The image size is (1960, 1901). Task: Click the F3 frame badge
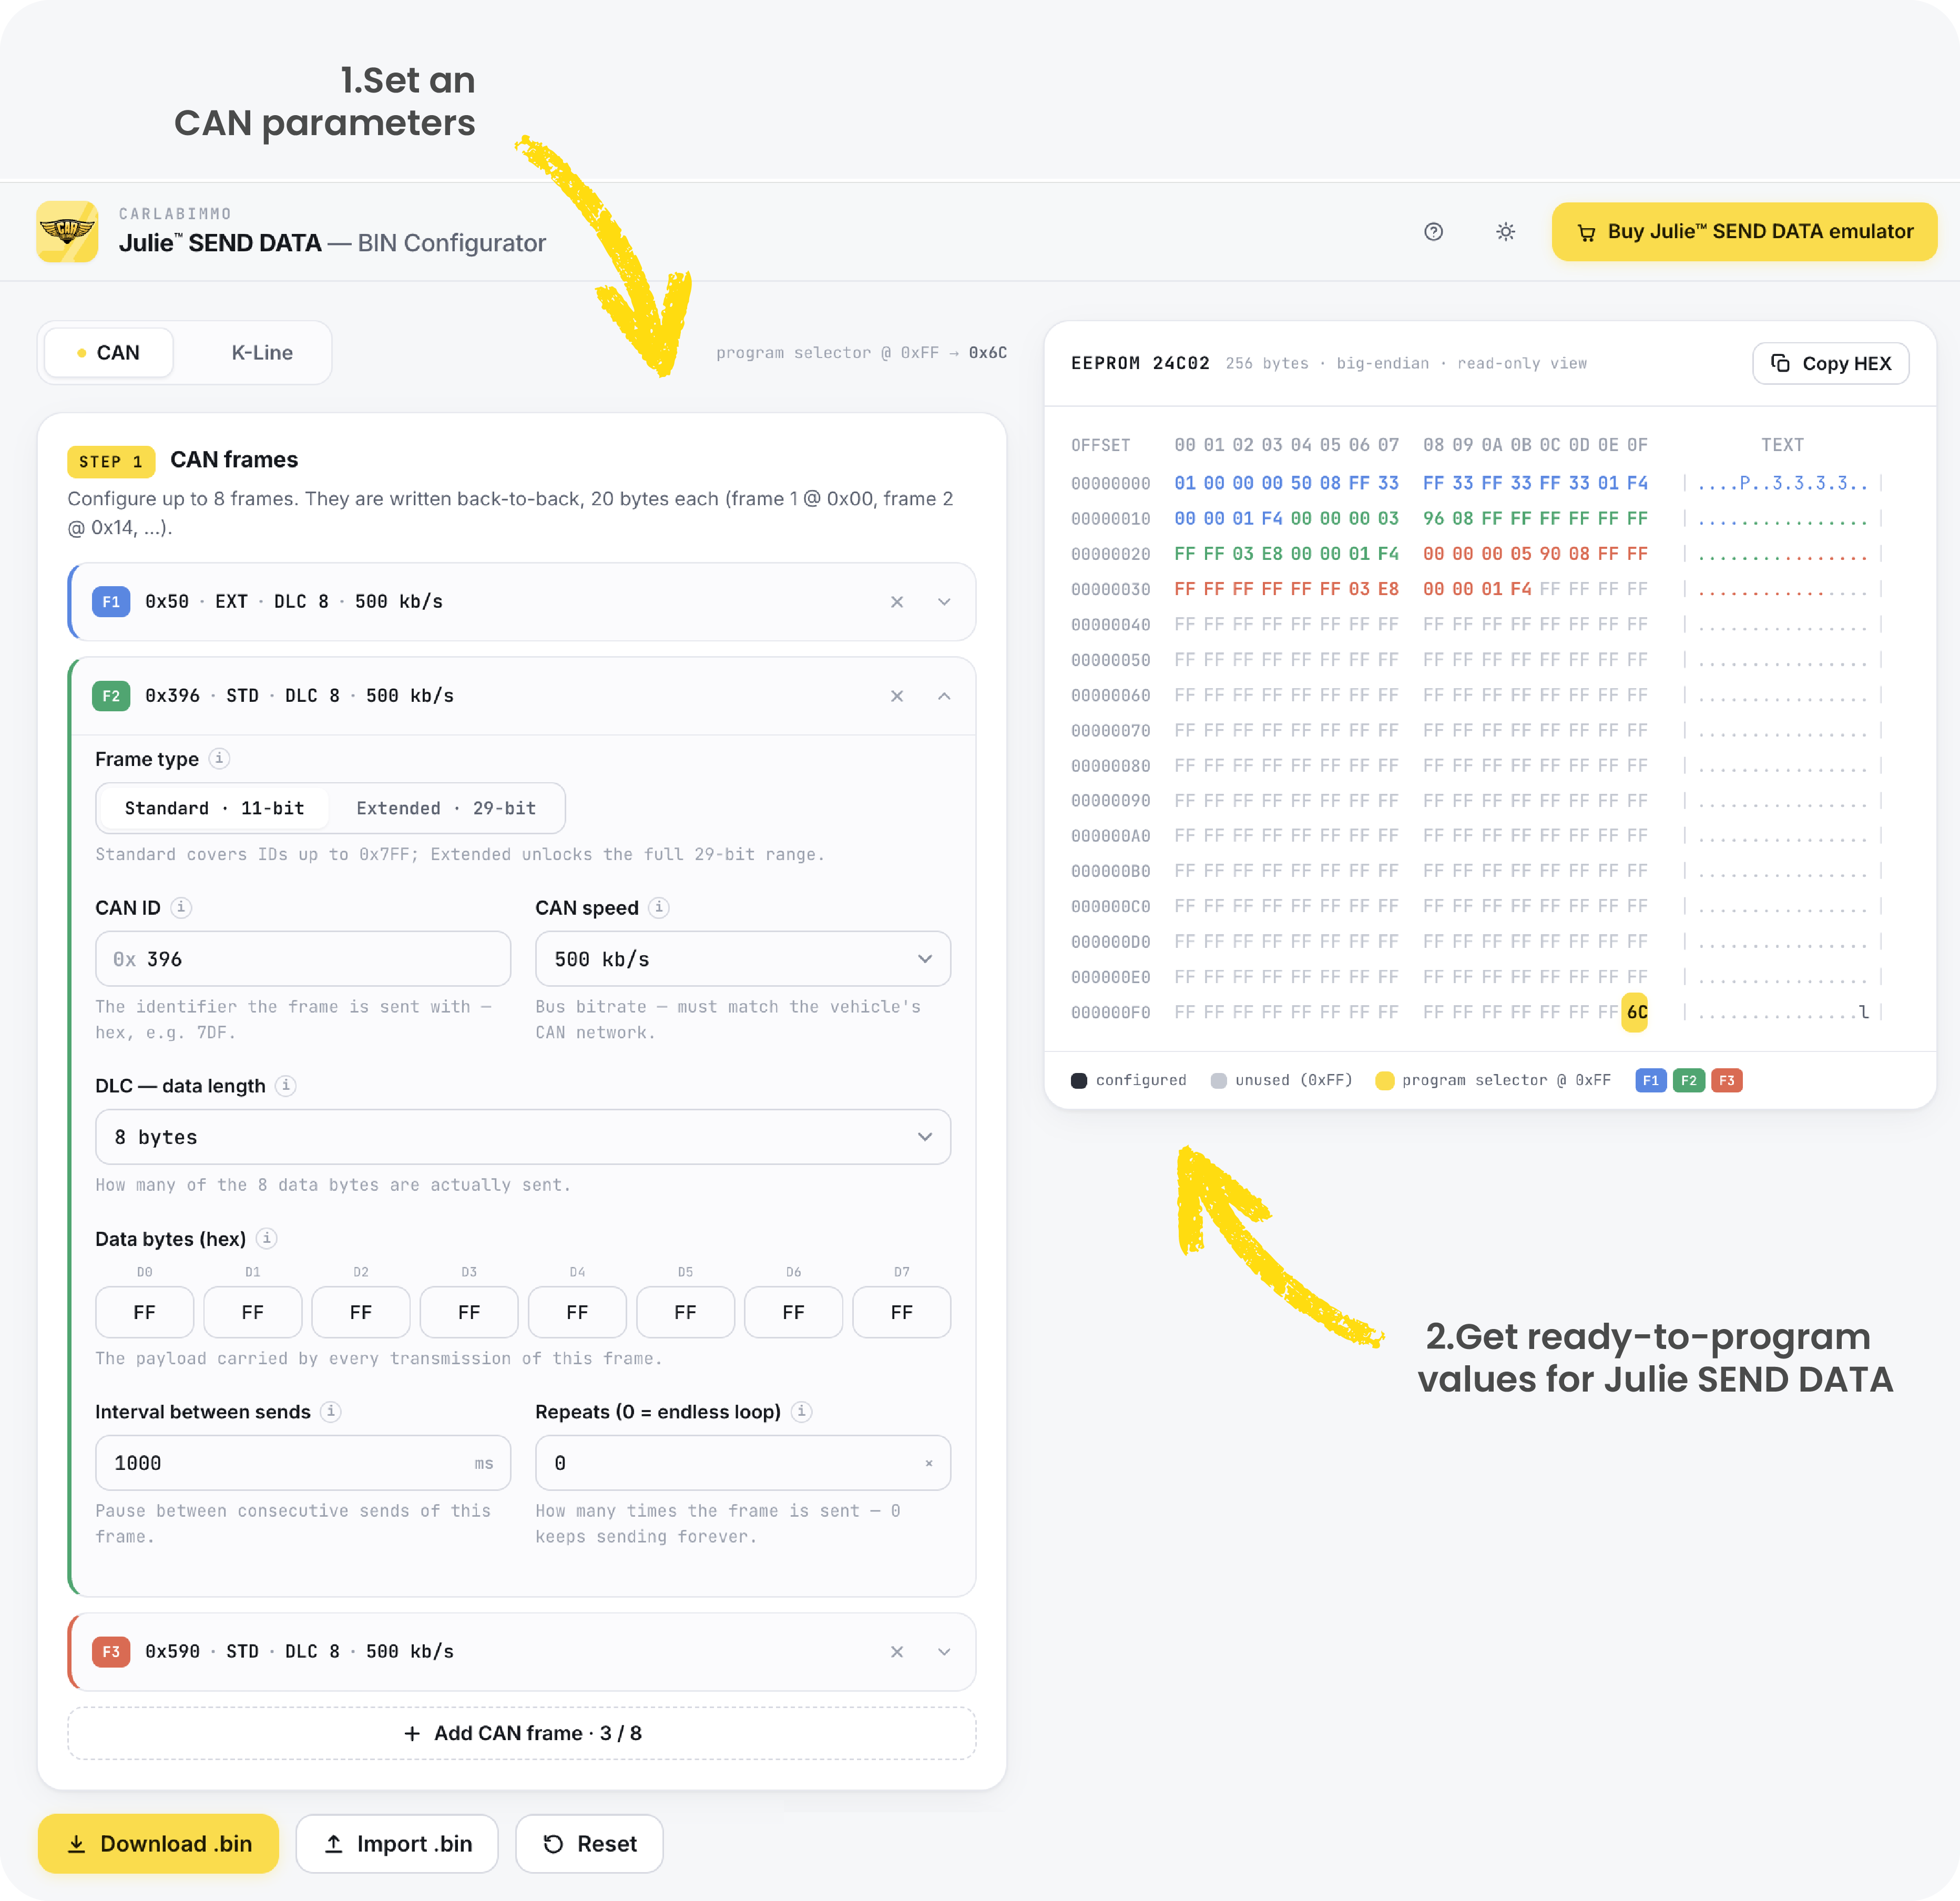(111, 1652)
